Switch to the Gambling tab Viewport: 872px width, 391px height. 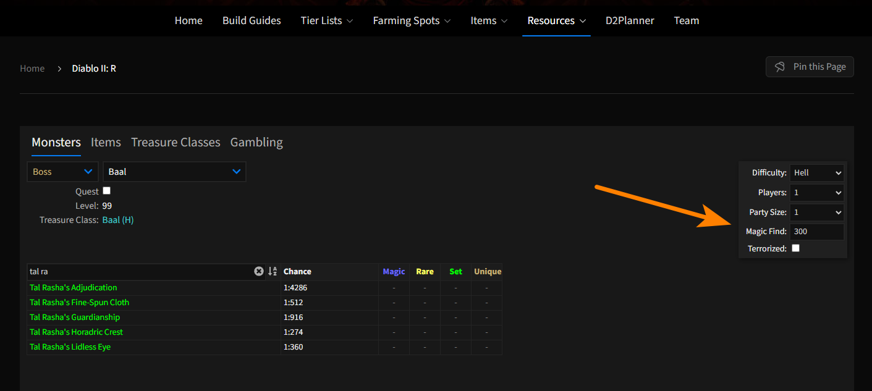click(256, 143)
